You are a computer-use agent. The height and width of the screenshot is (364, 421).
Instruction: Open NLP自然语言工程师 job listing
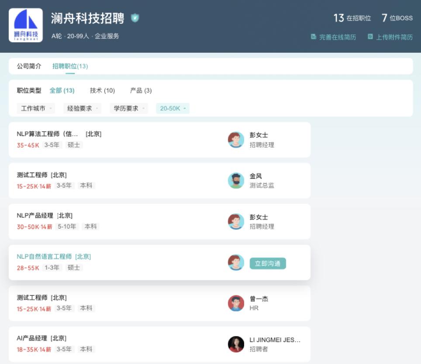[159, 262]
